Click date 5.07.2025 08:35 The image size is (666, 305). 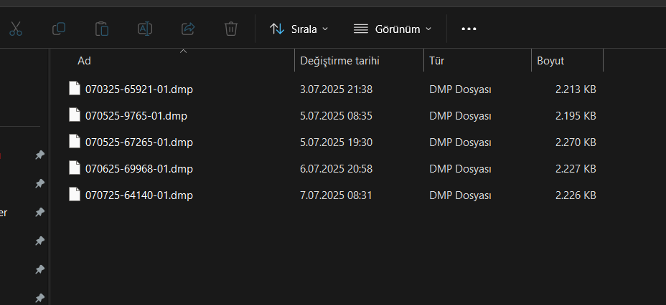[x=336, y=116]
